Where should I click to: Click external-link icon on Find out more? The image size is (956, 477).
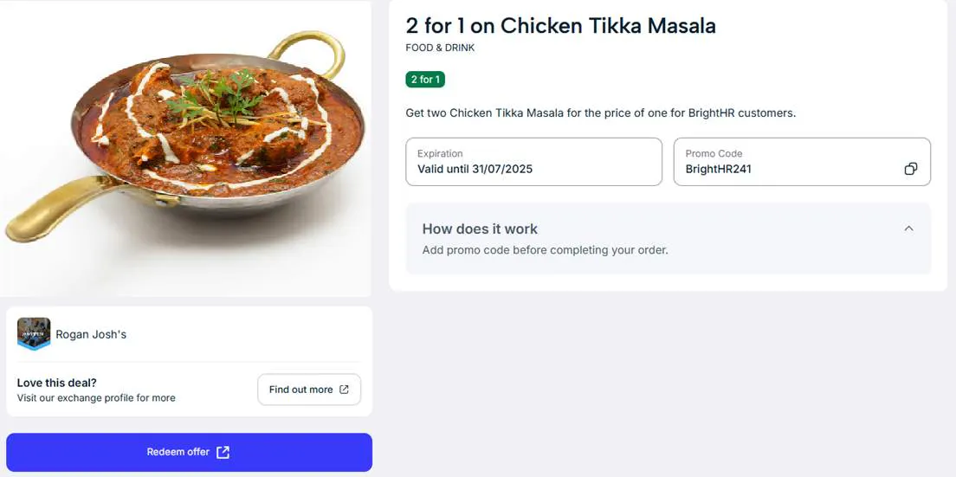(x=344, y=390)
